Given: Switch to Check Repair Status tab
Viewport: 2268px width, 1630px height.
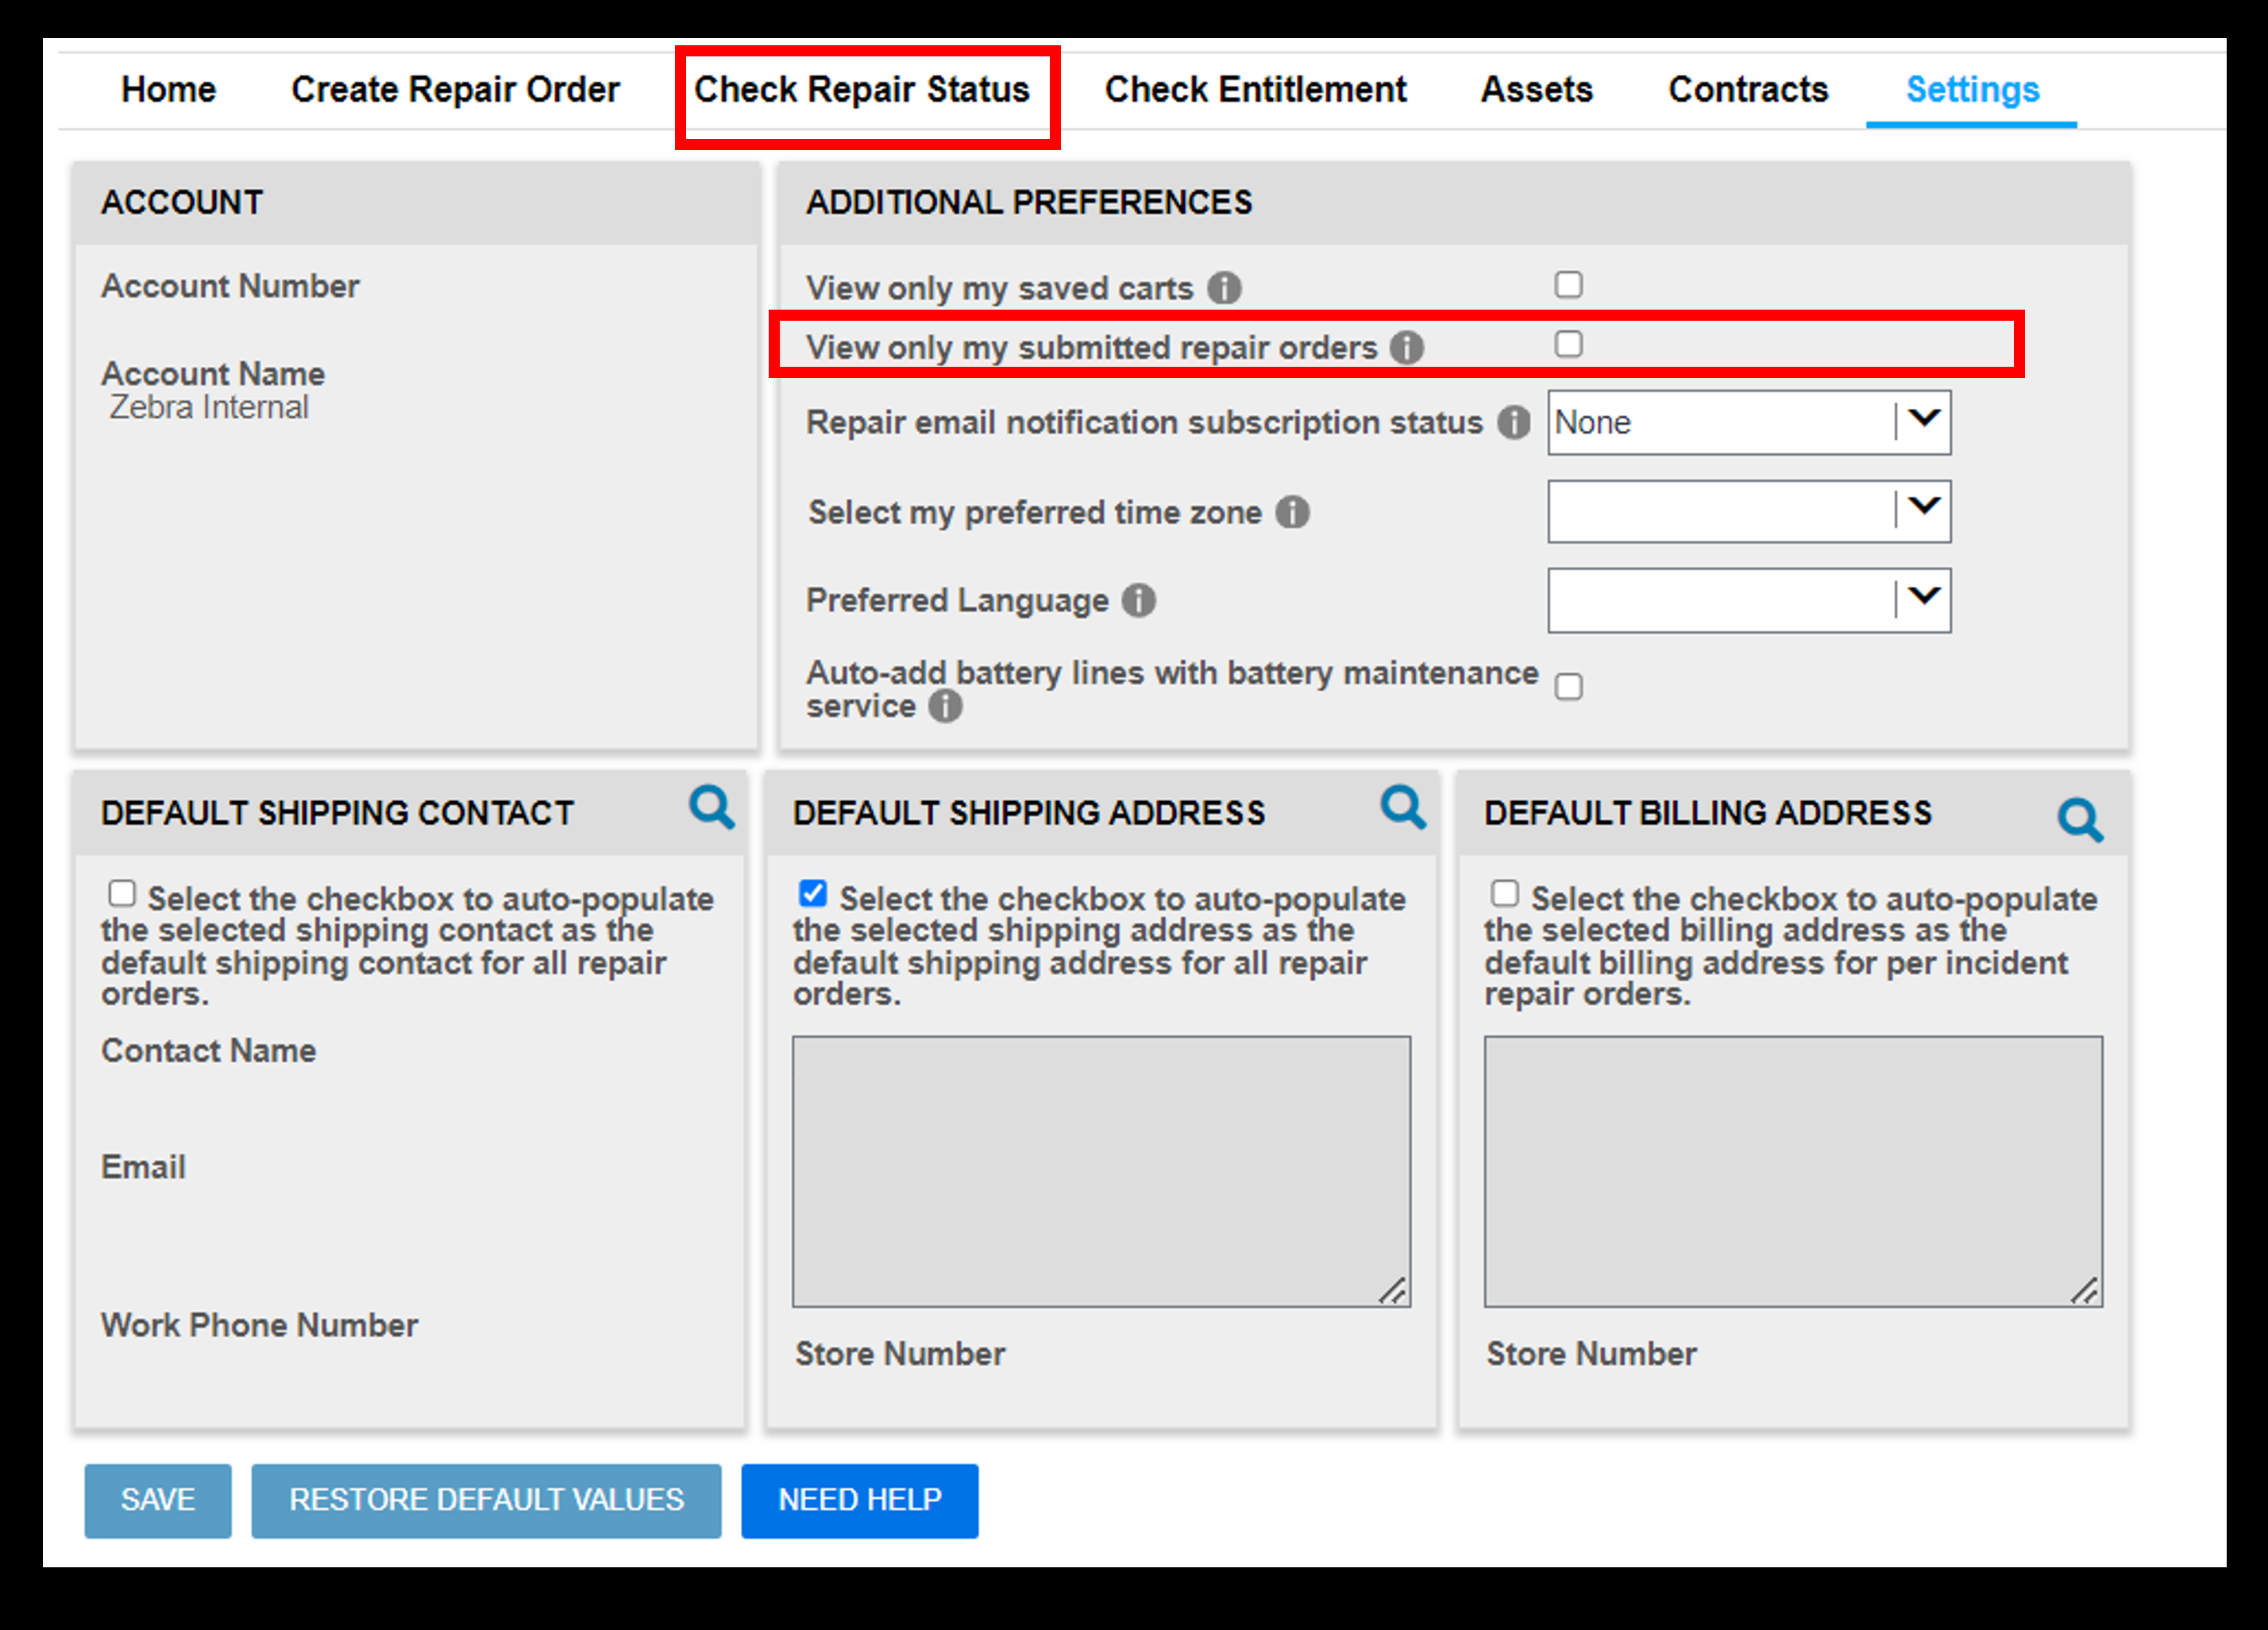Looking at the screenshot, I should pyautogui.click(x=861, y=89).
